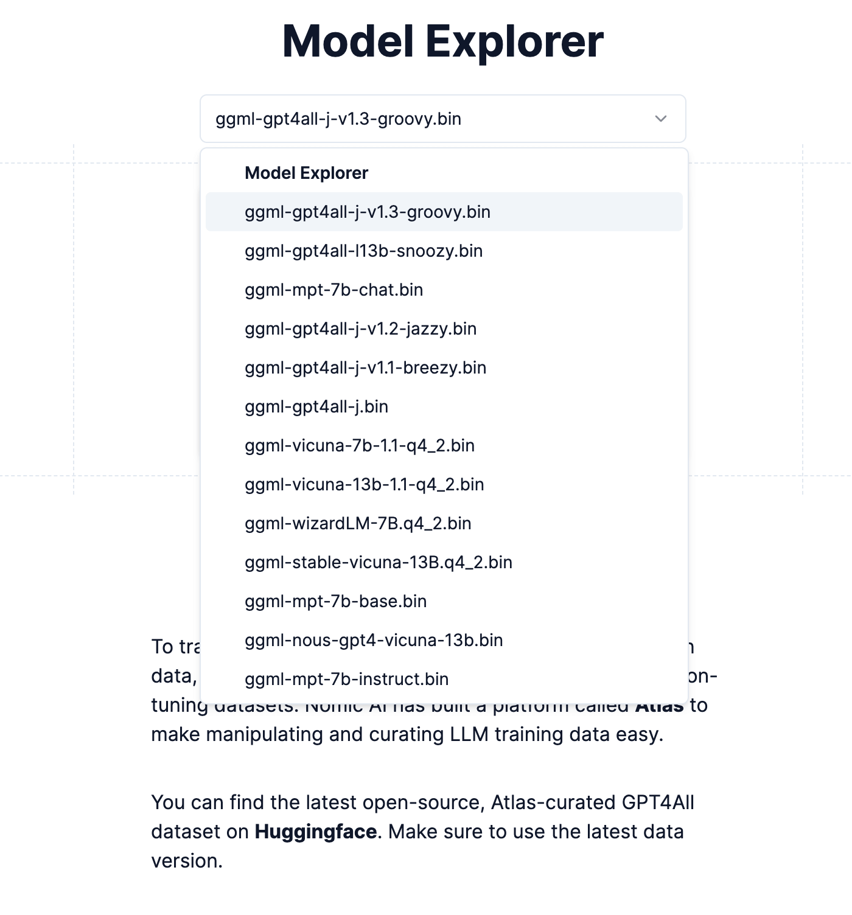Viewport: 852px width, 915px height.
Task: Select ggml-nous-gpt4-vicuna-13b.bin model
Action: click(x=373, y=640)
